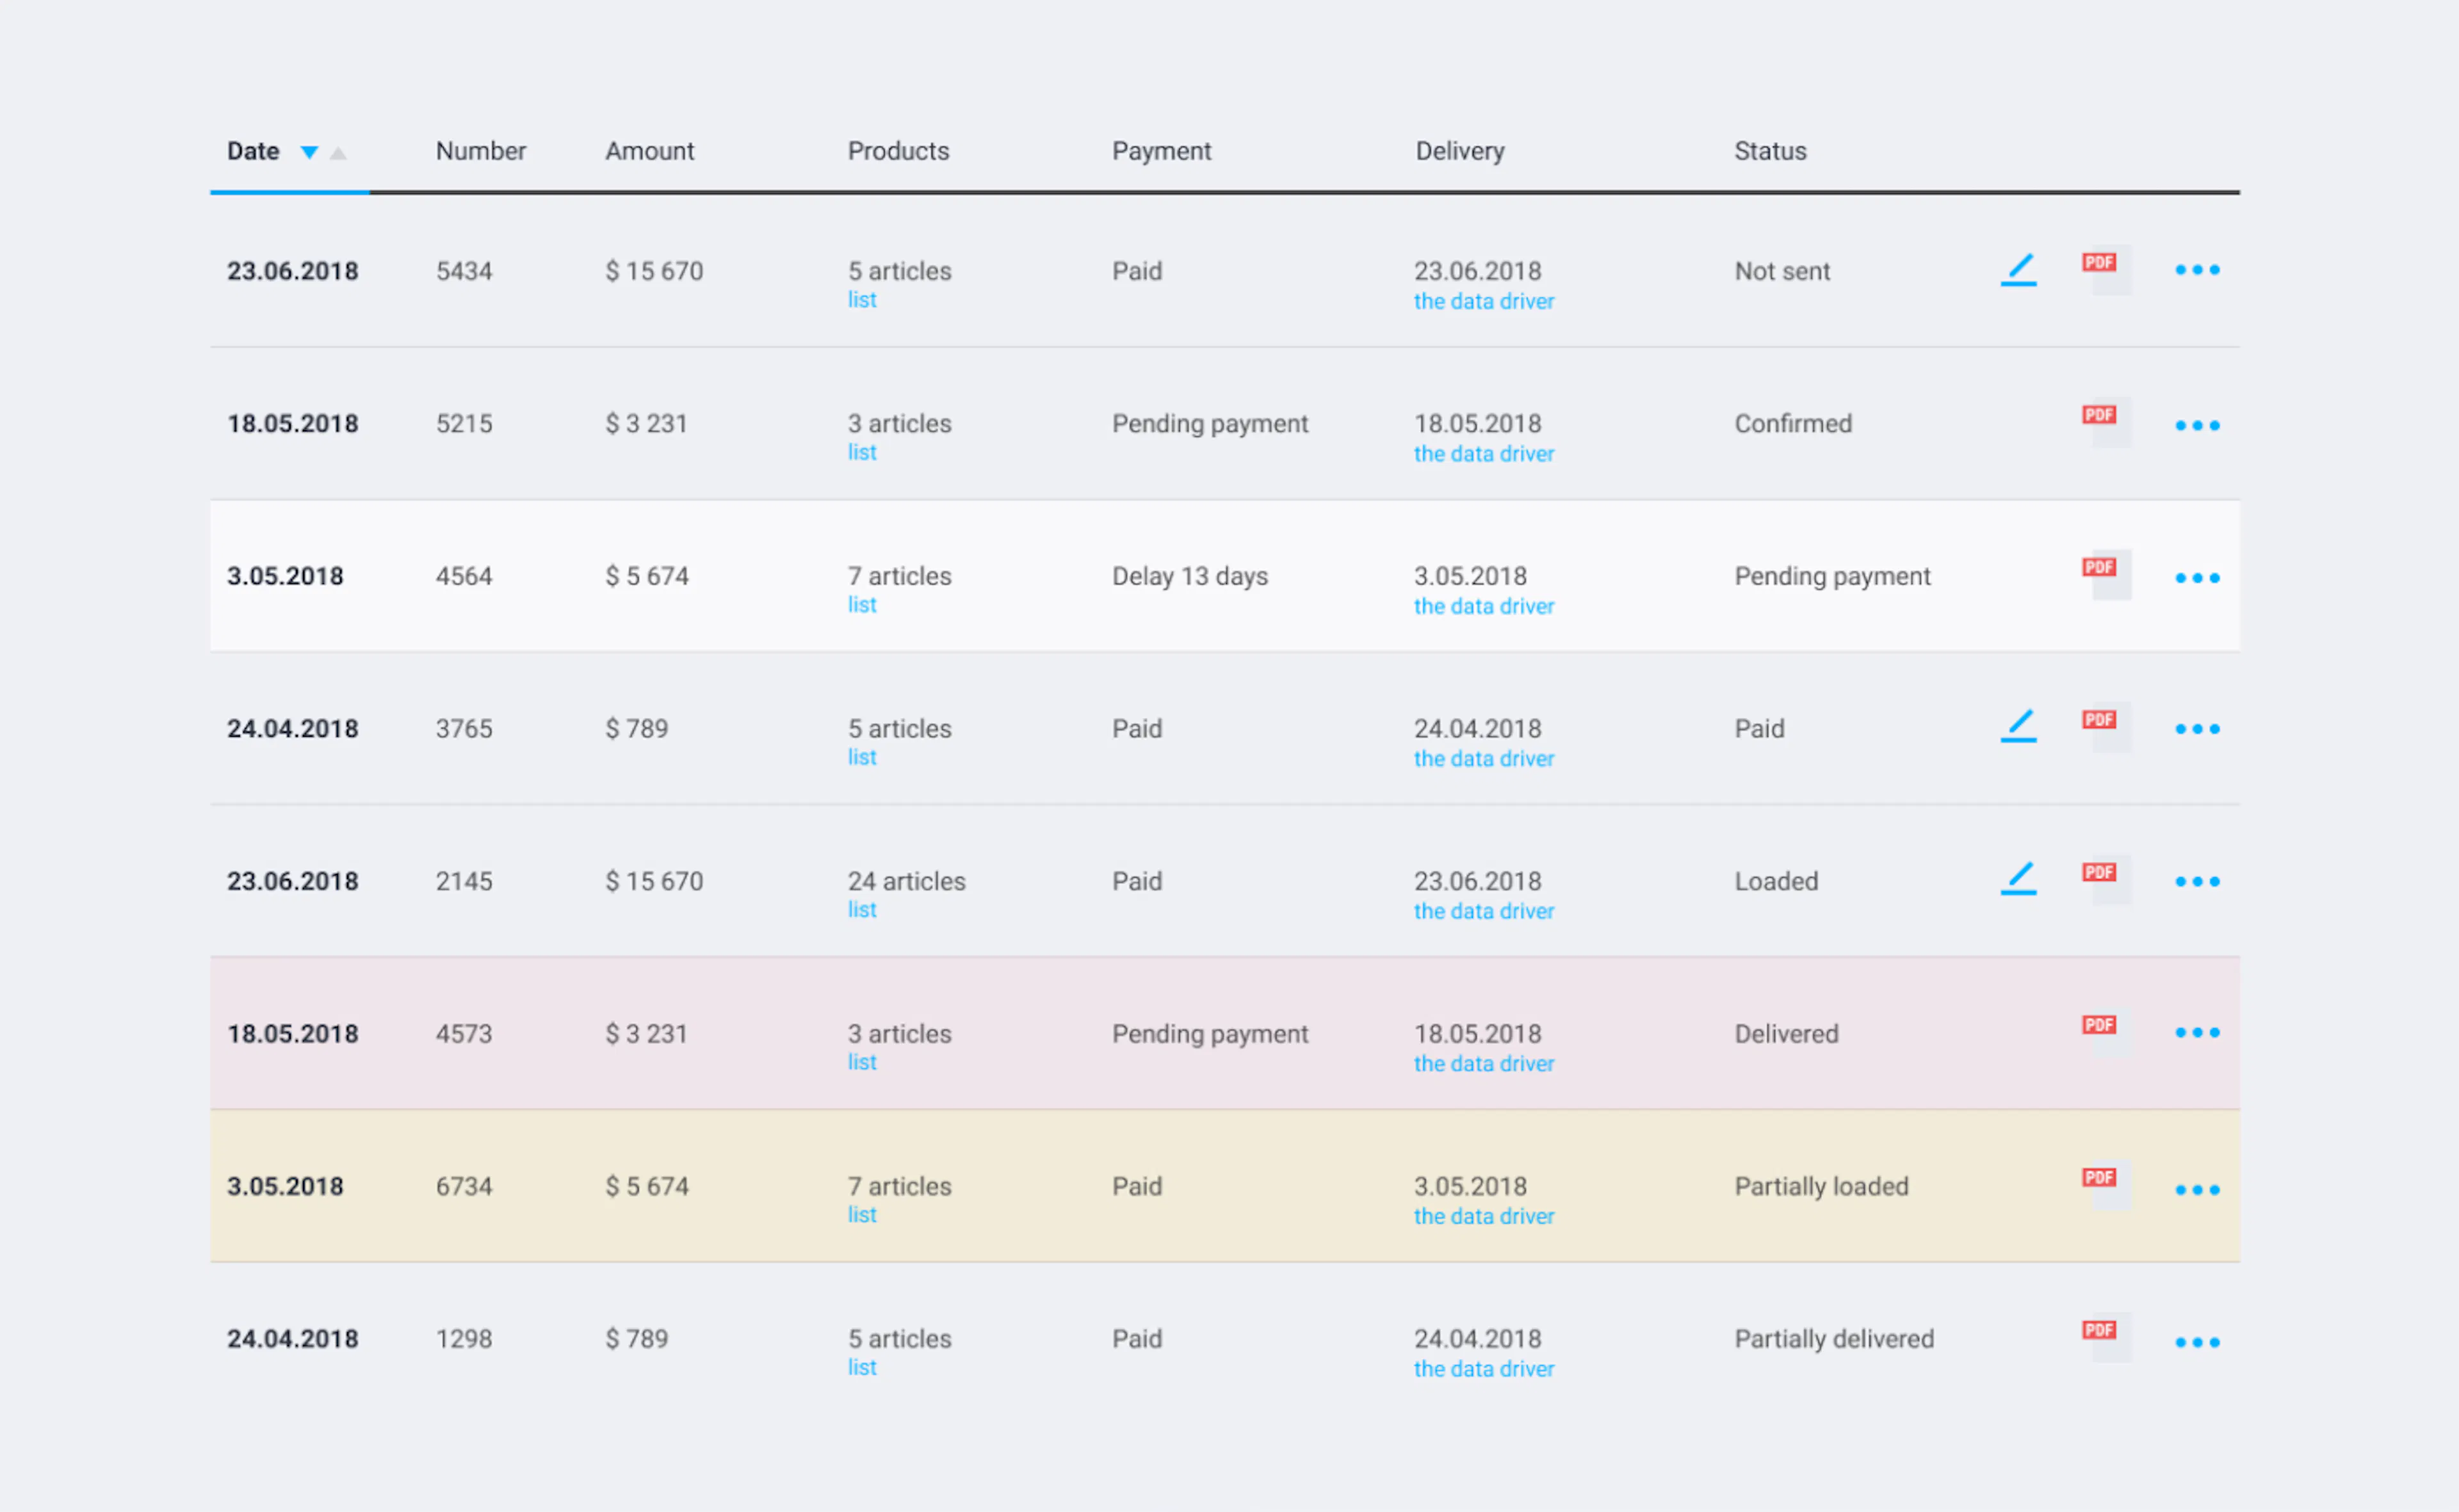The image size is (2459, 1512).
Task: Select the 'Partially delivered' status cell
Action: pos(1834,1340)
